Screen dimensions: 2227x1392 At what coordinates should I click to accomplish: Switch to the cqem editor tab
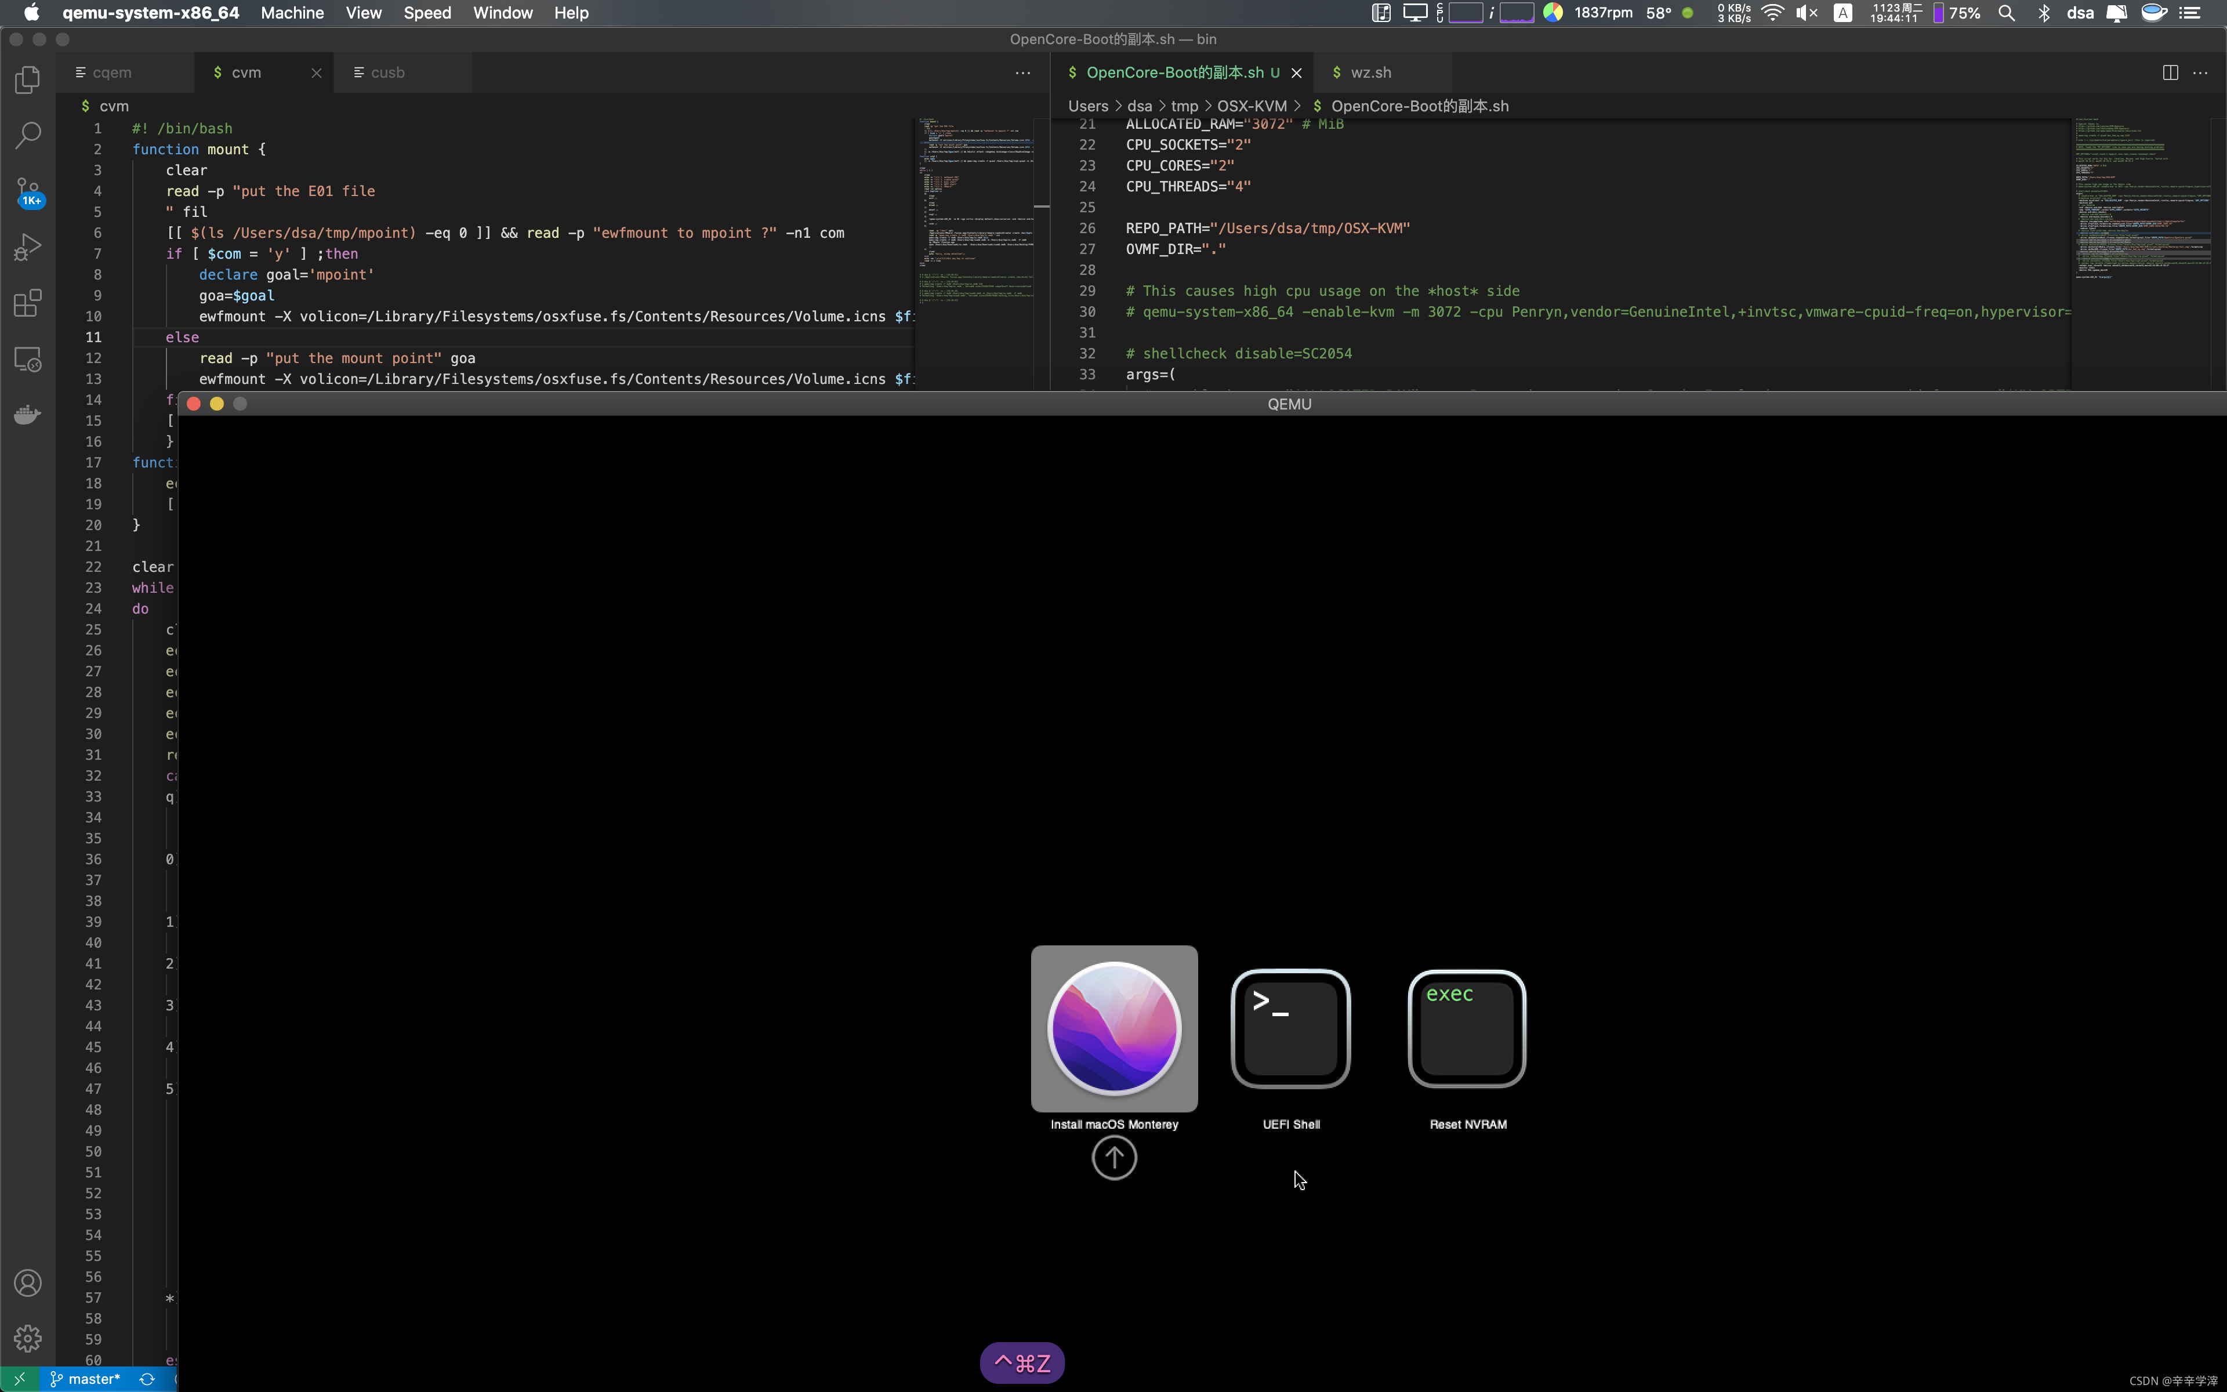(x=113, y=72)
